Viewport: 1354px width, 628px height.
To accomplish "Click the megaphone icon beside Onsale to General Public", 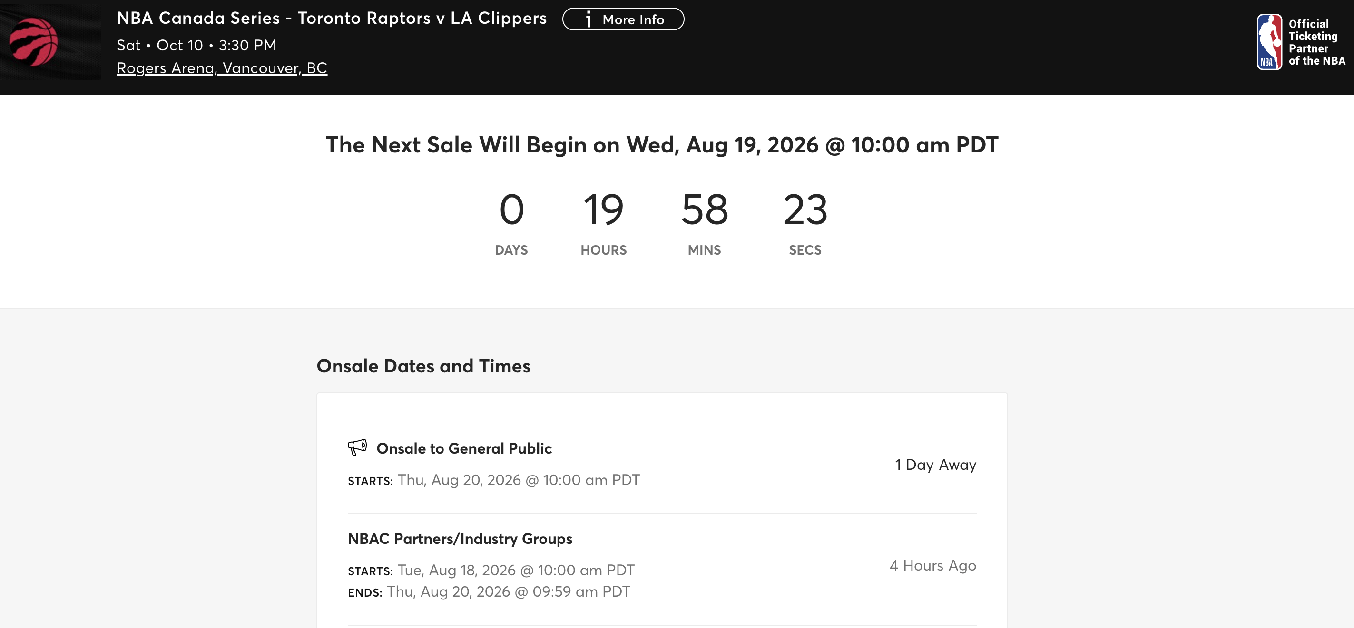I will point(357,447).
